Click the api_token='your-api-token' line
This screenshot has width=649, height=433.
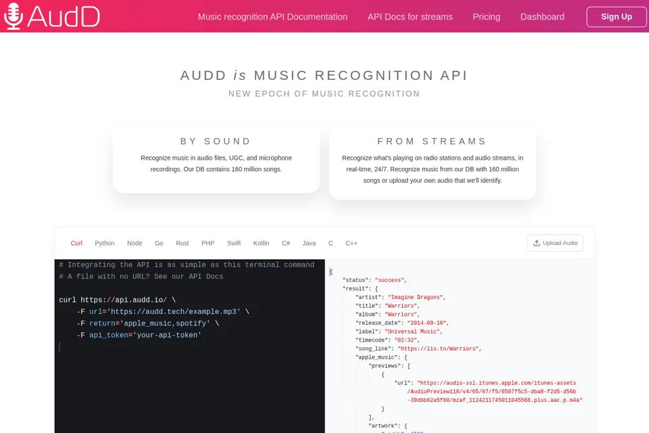pyautogui.click(x=139, y=335)
